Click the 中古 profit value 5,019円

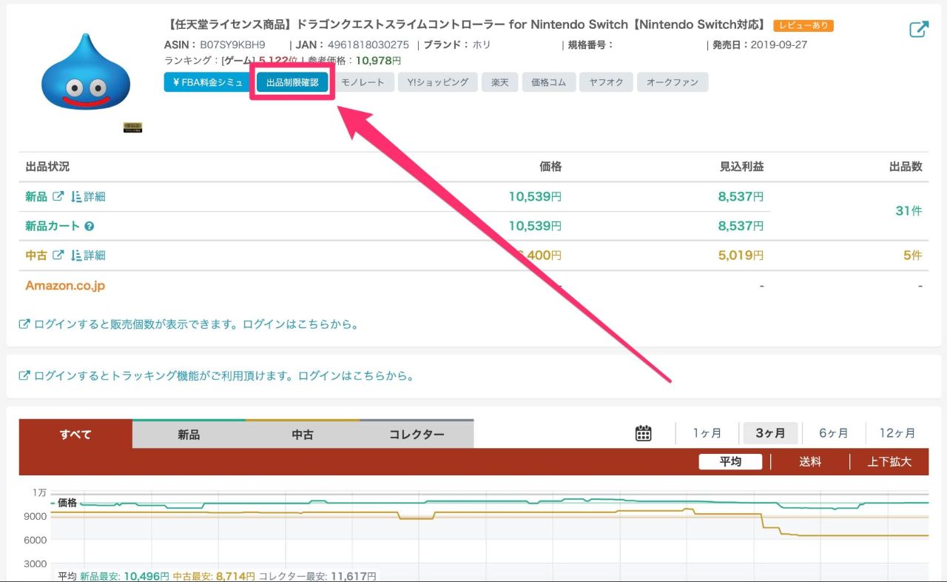click(741, 255)
